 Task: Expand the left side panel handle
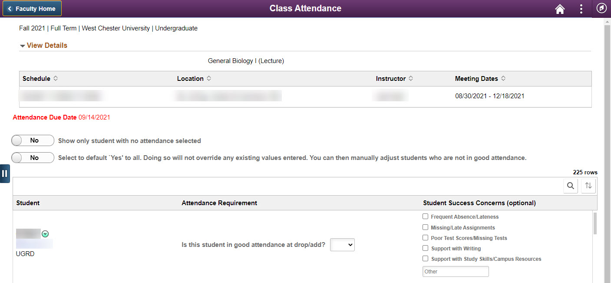pos(5,174)
